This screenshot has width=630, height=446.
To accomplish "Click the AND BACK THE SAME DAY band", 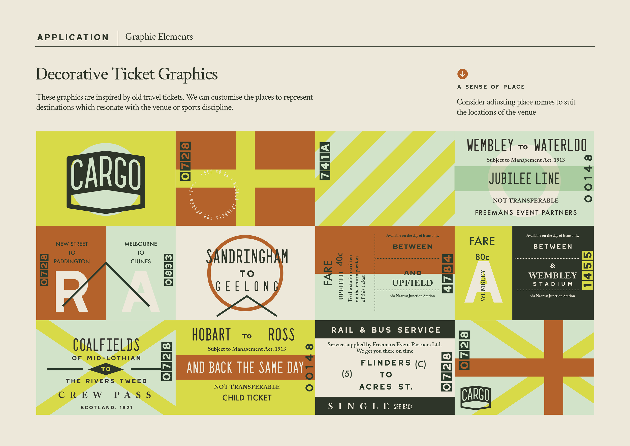I will tap(245, 368).
